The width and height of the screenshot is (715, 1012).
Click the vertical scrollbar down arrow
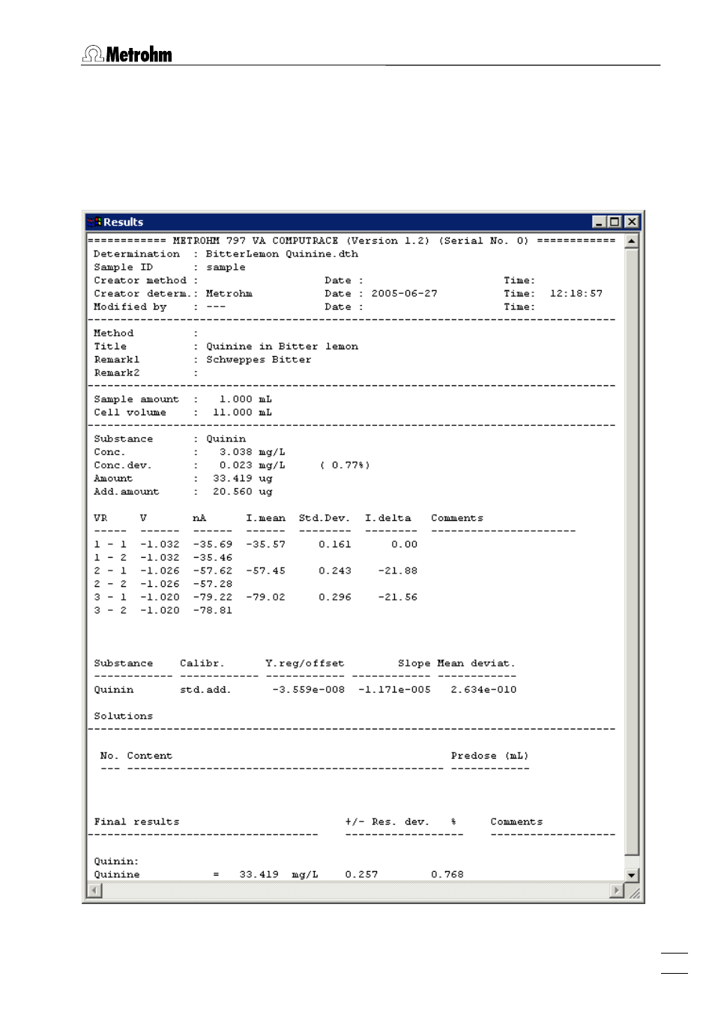click(632, 875)
